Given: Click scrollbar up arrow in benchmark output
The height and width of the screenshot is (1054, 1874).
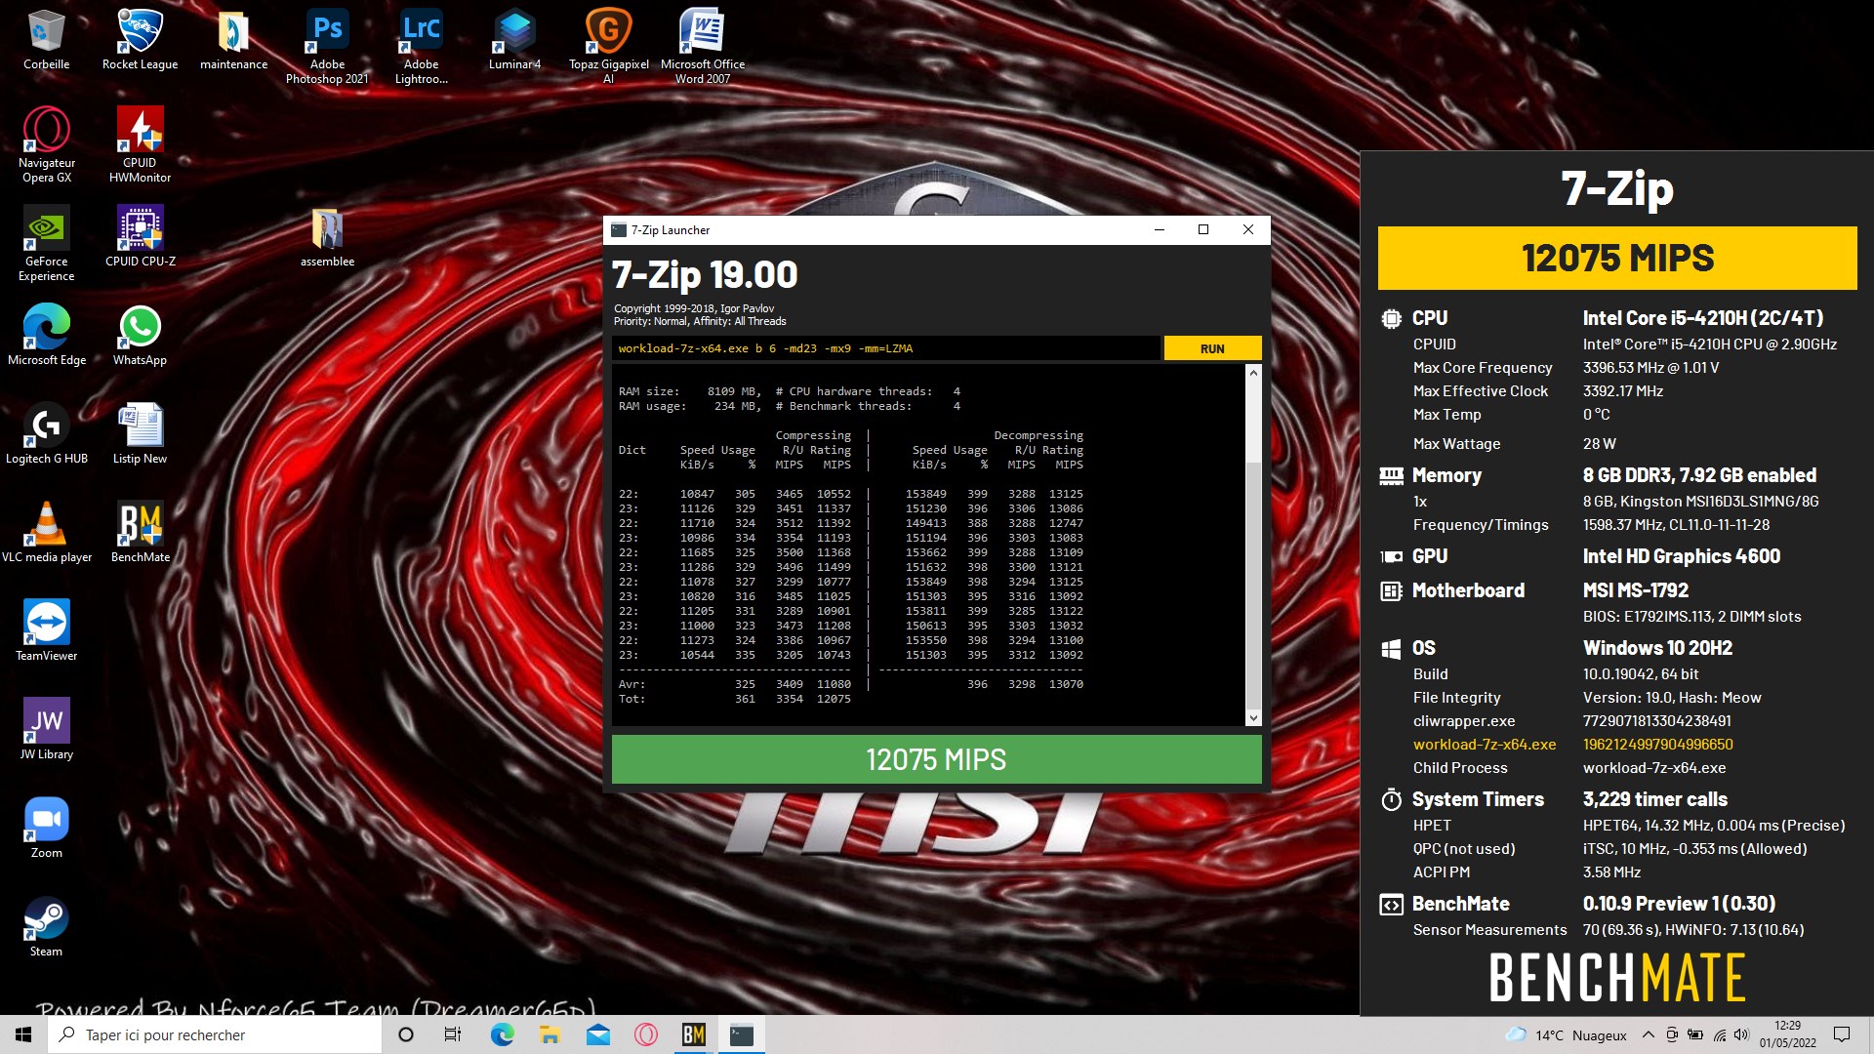Looking at the screenshot, I should [x=1253, y=373].
